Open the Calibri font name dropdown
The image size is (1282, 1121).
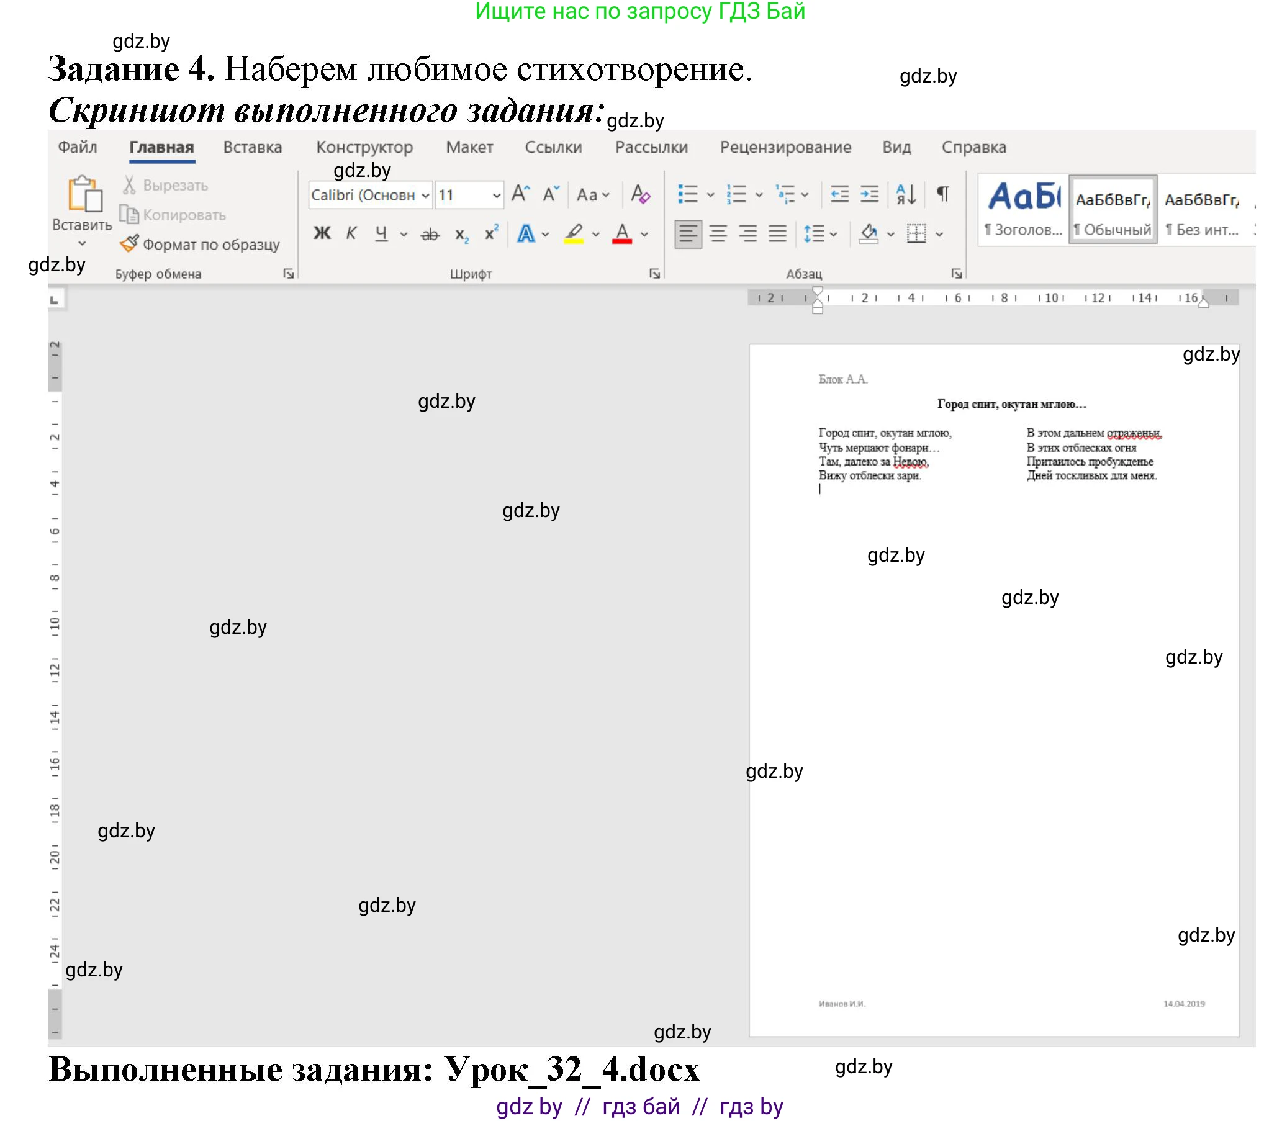coord(425,196)
